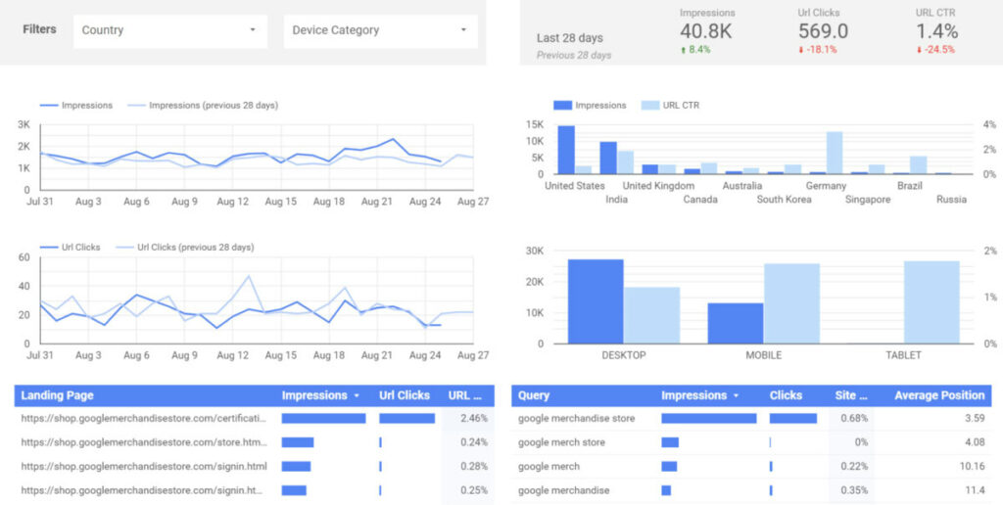
Task: Click the Site column header in Query table
Action: point(851,395)
